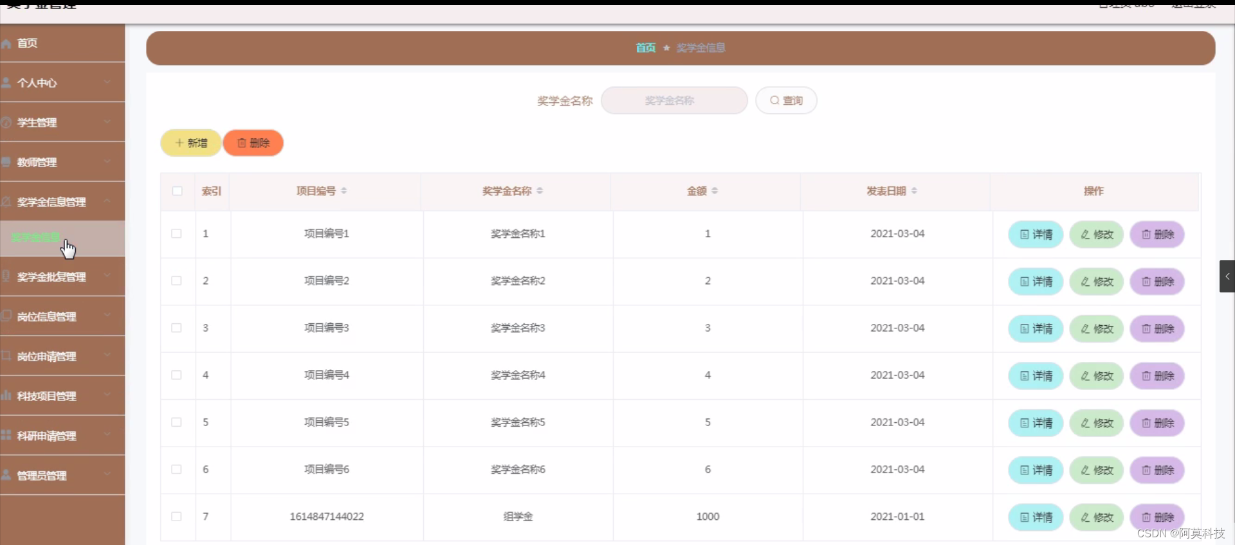This screenshot has height=545, width=1235.
Task: Open 详情 for 项目编号4 row
Action: point(1036,376)
